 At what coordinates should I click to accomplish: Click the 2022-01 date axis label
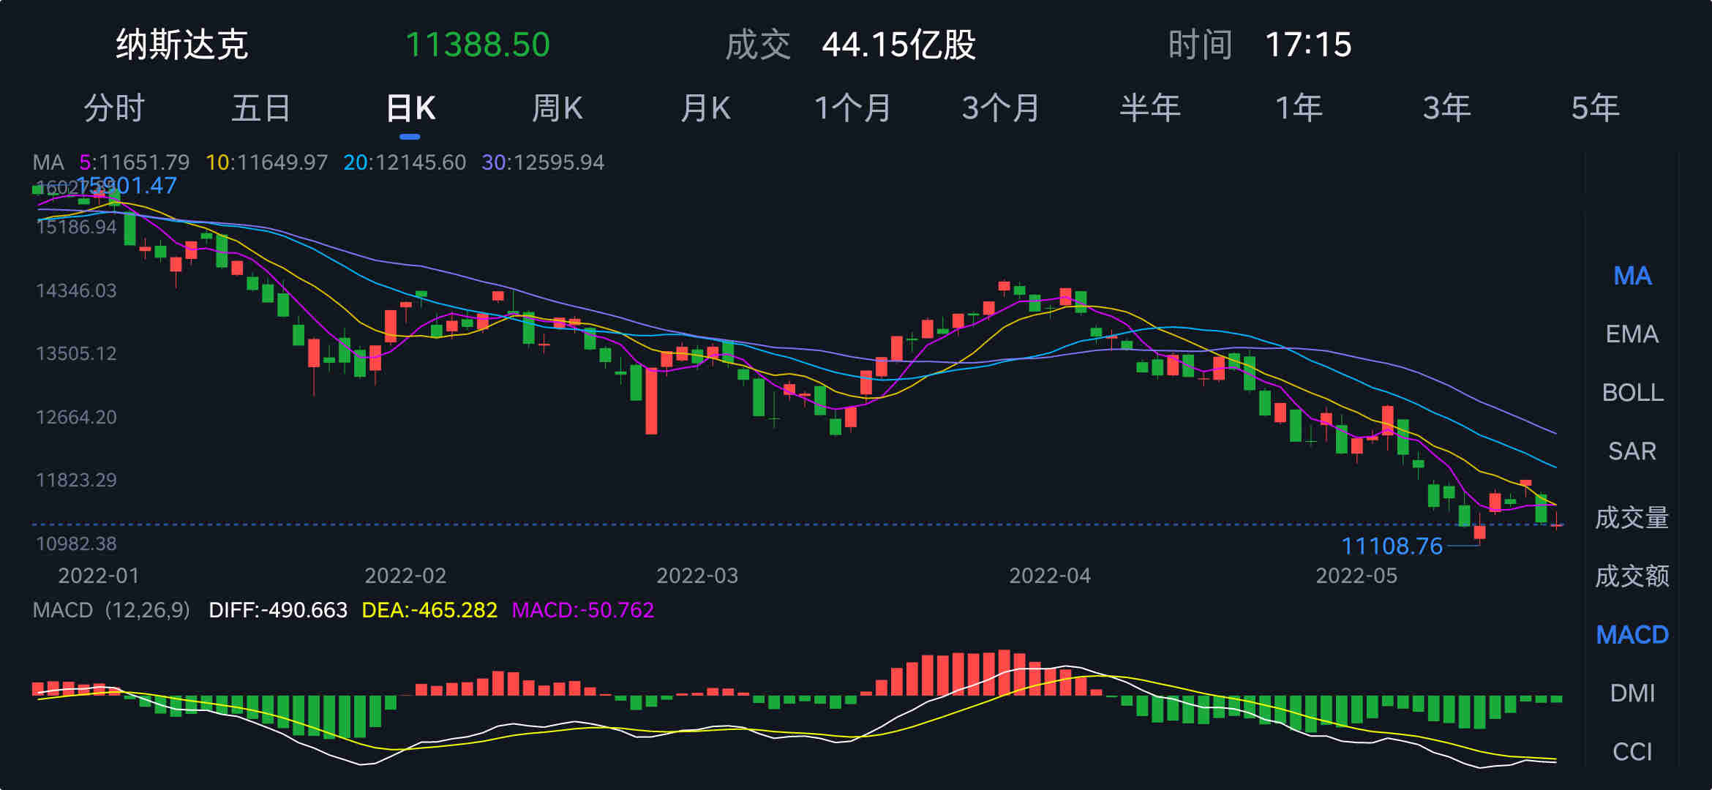click(99, 576)
